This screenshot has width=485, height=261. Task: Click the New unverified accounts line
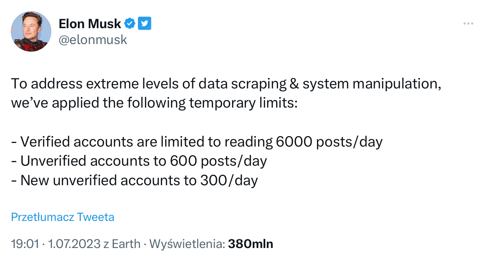(135, 180)
